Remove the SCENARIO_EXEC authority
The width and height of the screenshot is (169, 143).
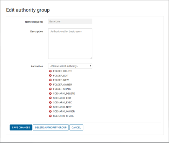tap(50, 102)
